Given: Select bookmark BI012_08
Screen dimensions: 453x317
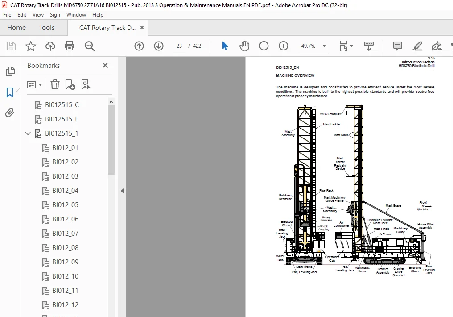Looking at the screenshot, I should pos(65,248).
